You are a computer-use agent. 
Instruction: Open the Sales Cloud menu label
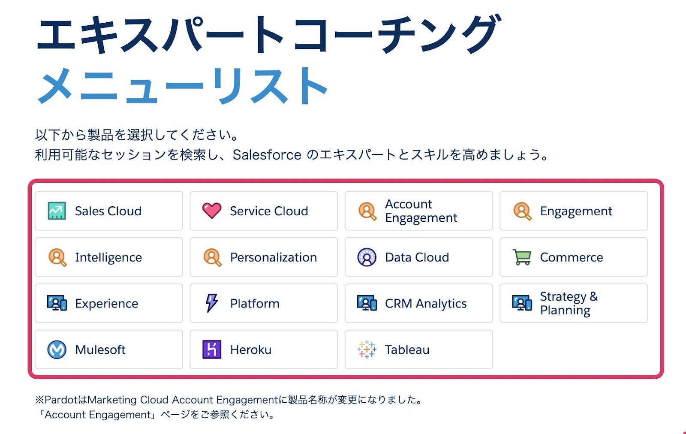(108, 211)
